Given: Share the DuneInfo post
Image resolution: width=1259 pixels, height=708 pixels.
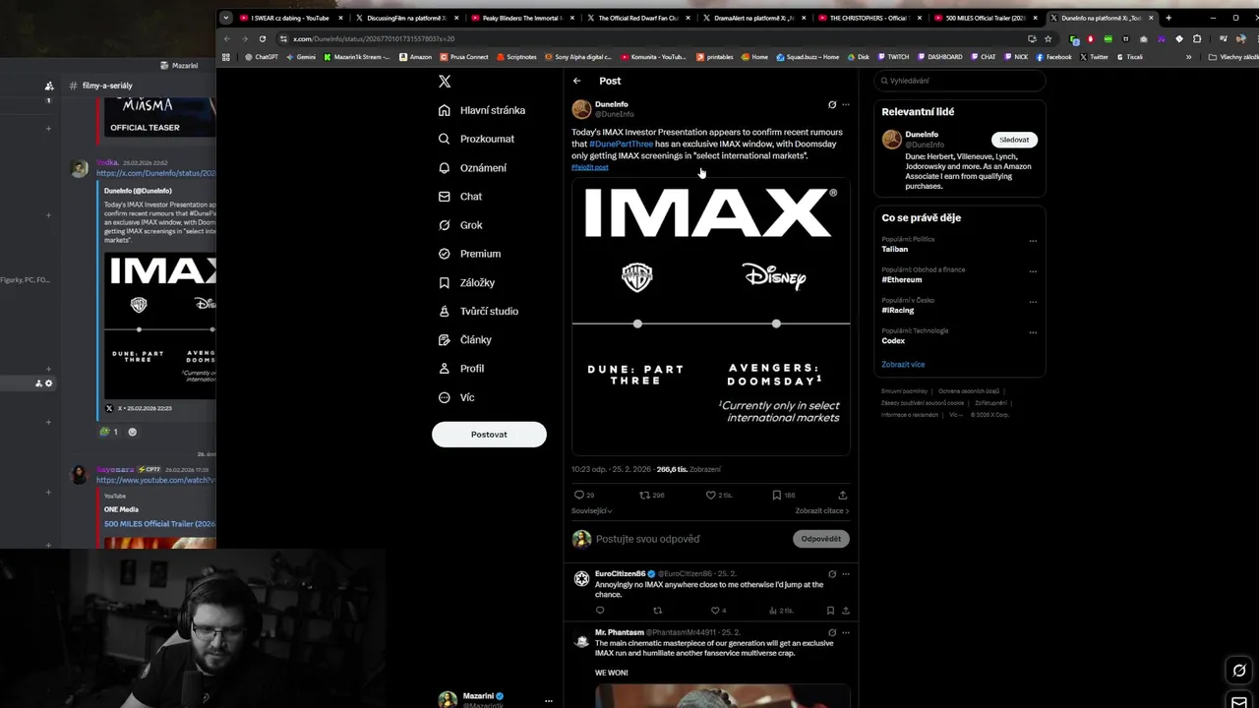Looking at the screenshot, I should [842, 495].
